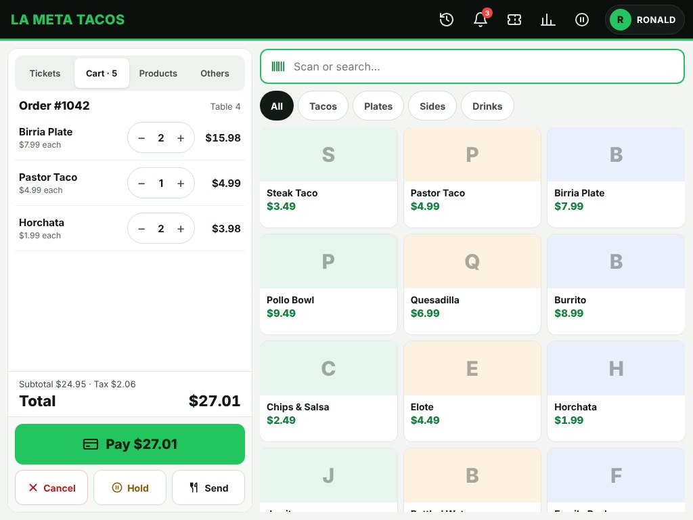This screenshot has height=520, width=693.
Task: Filter by Drinks category
Action: (487, 106)
